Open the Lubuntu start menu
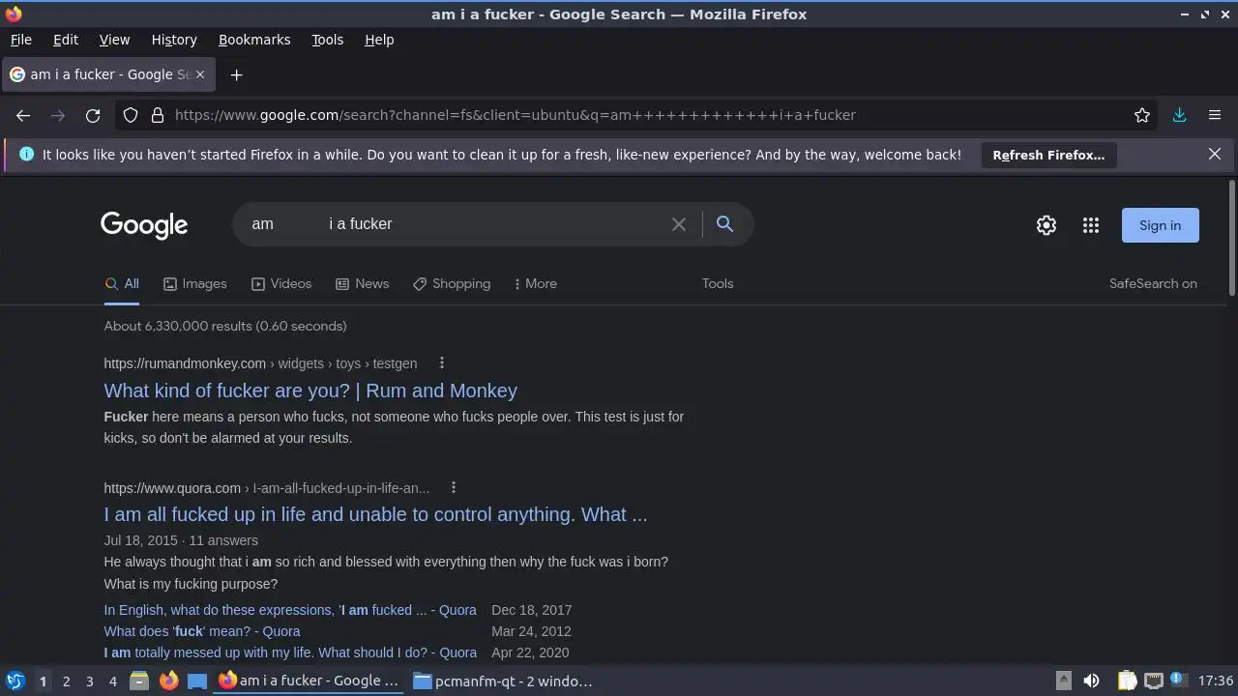This screenshot has width=1238, height=696. pos(15,681)
